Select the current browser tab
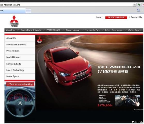The image size is (144, 124). [13, 11]
